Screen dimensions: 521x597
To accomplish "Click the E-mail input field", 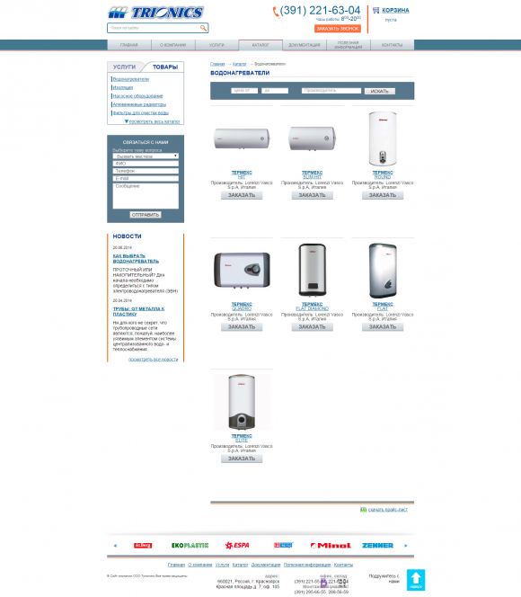I will coord(146,178).
